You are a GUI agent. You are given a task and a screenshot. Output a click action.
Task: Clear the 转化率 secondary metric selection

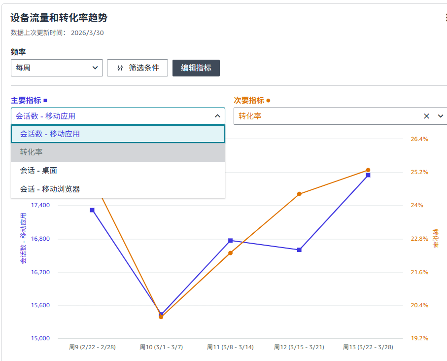[x=426, y=116]
